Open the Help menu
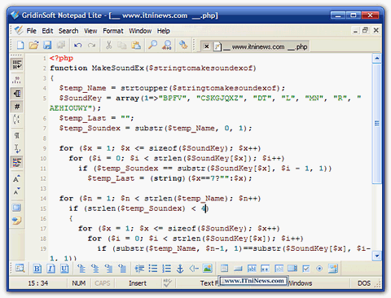This screenshot has width=391, height=298. click(164, 31)
